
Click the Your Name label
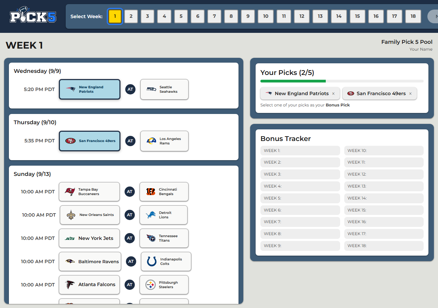click(421, 49)
